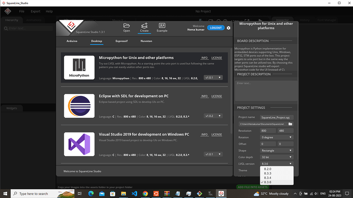Open Micropython v1.0.1 version dropdown
The image size is (353, 198).
click(213, 77)
